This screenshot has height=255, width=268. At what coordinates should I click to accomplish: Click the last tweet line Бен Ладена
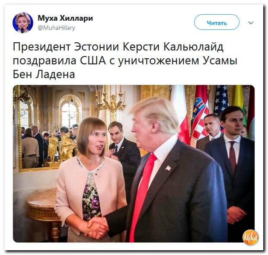[x=44, y=74]
